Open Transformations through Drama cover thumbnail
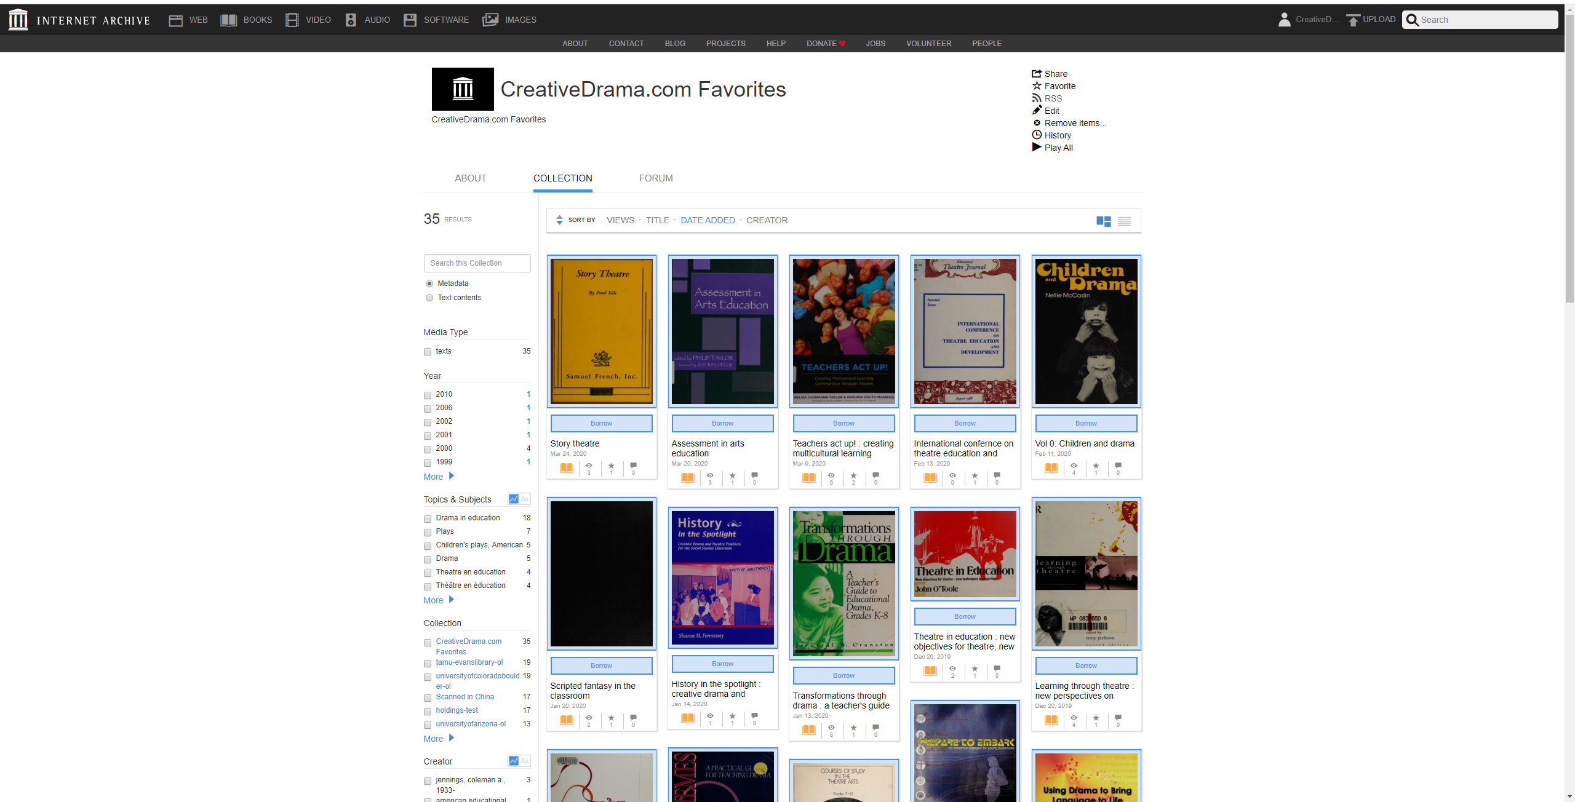 [x=843, y=584]
